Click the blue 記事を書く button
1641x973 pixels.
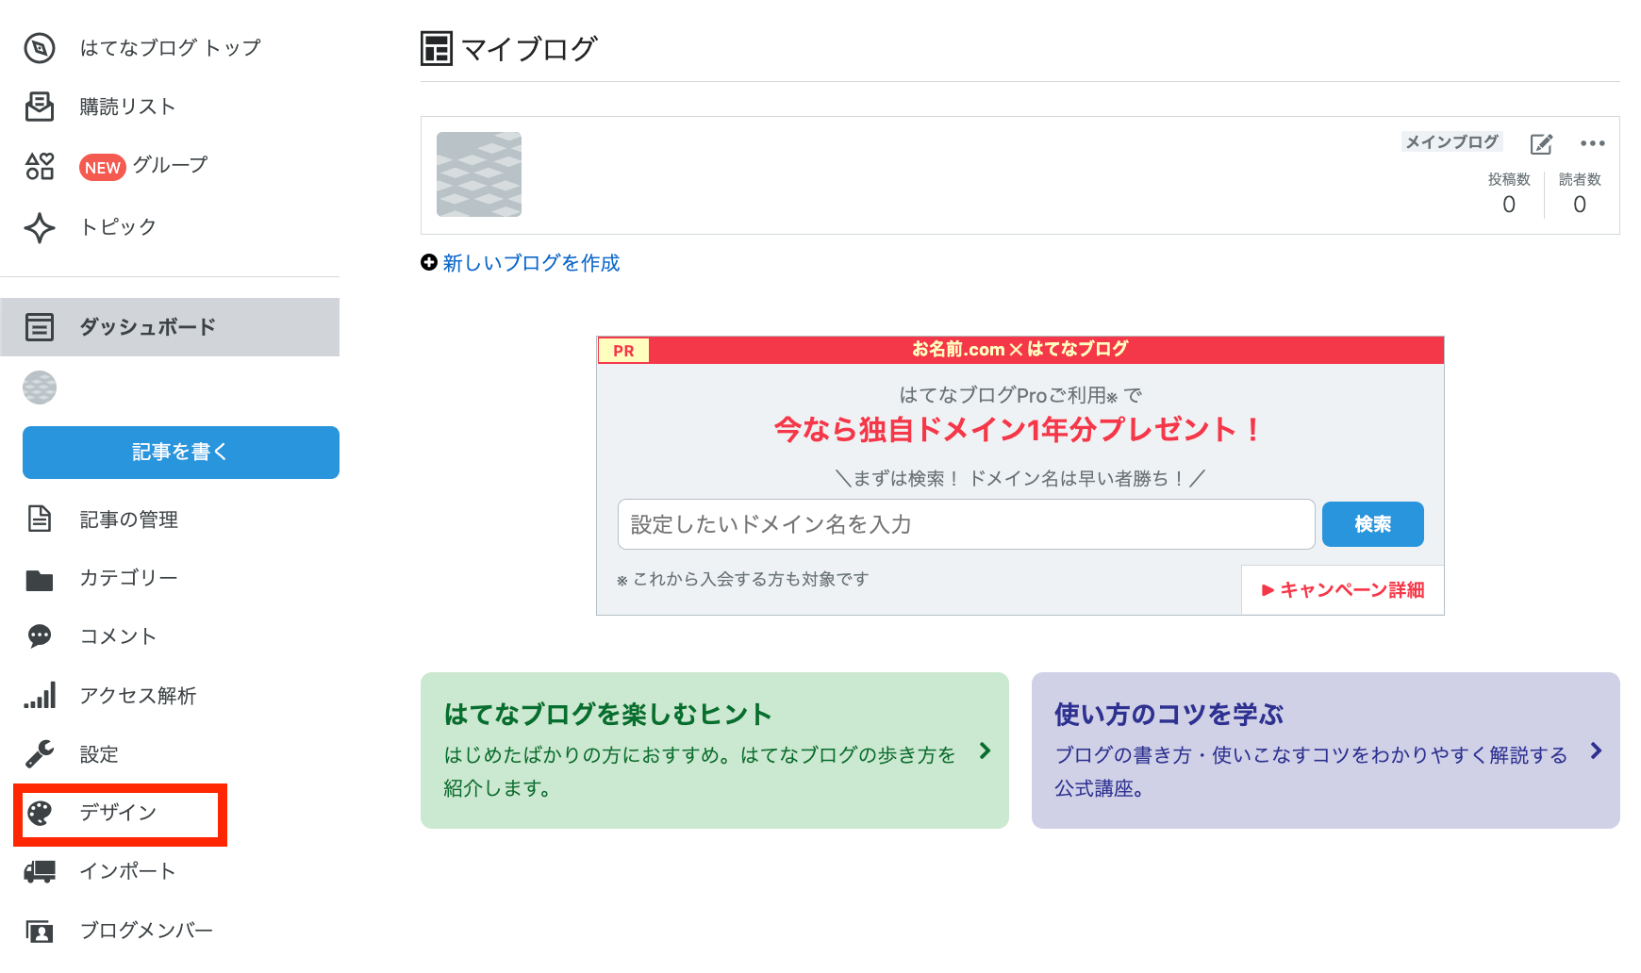(181, 453)
